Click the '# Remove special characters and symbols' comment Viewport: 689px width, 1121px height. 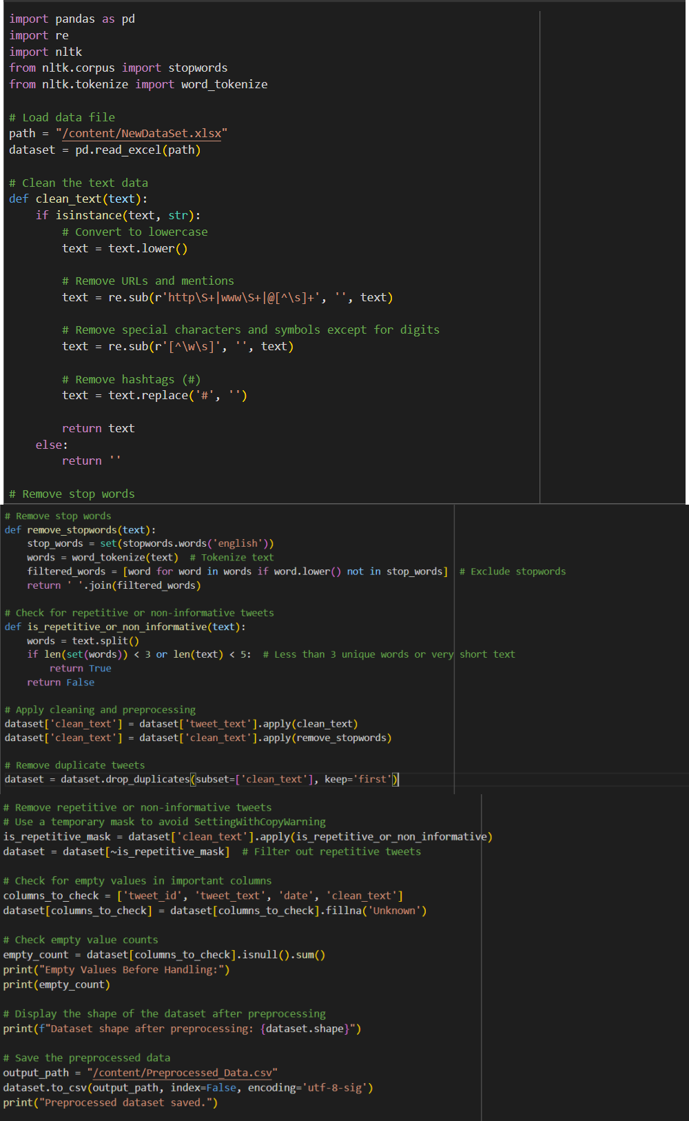pos(251,330)
